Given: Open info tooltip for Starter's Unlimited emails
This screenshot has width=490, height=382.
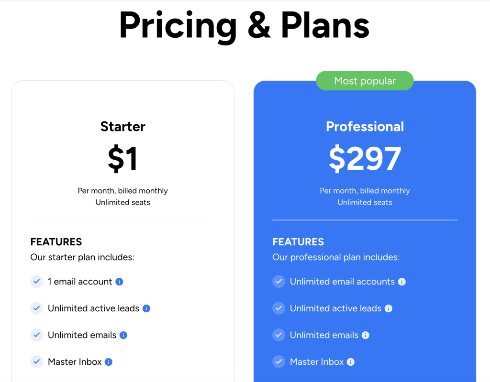Looking at the screenshot, I should click(122, 335).
